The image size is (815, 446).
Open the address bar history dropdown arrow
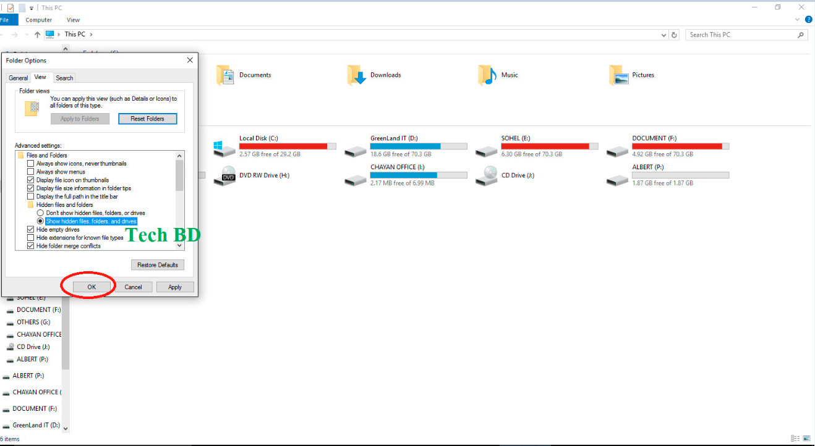point(664,35)
